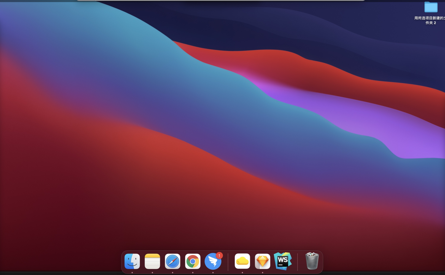Open Safari browser compass icon
The height and width of the screenshot is (275, 445).
(x=172, y=261)
